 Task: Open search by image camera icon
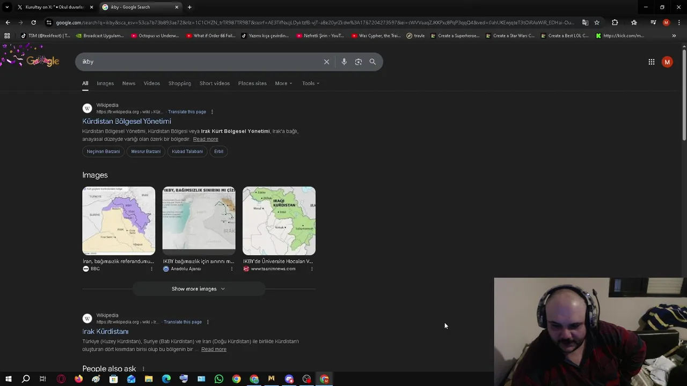359,62
